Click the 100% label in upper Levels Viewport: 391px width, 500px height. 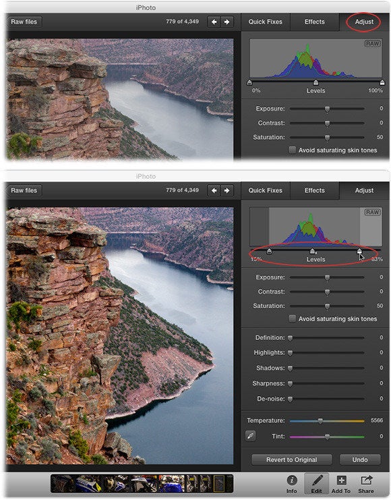375,90
